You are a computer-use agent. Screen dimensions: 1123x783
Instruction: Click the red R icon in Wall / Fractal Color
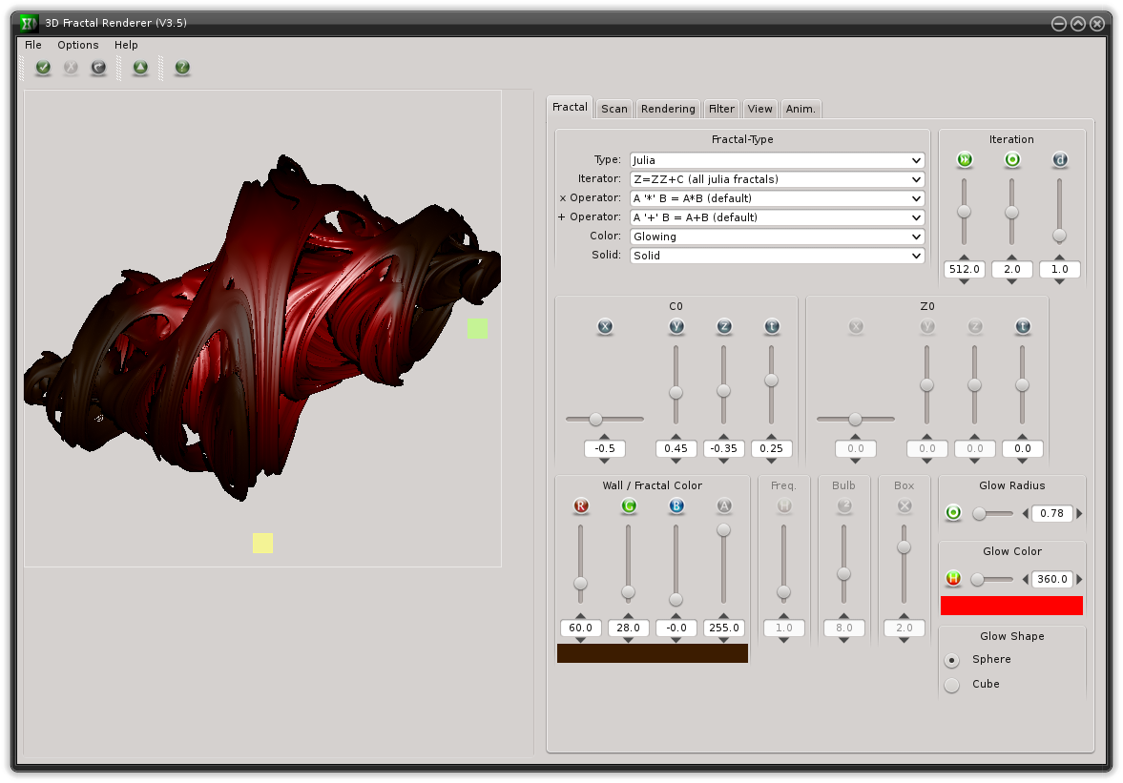[580, 506]
